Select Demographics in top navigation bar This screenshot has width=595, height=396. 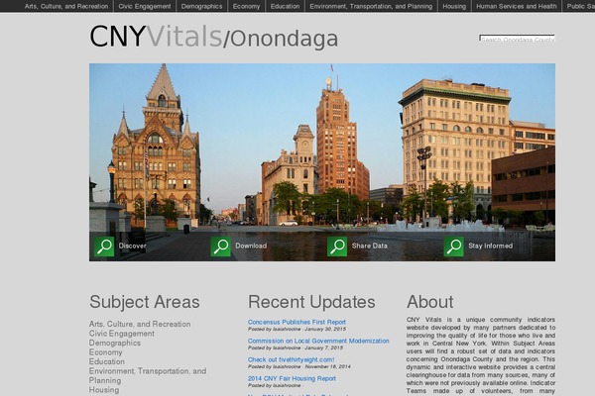(202, 6)
